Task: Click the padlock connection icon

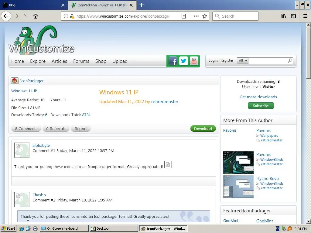Action: click(72, 16)
